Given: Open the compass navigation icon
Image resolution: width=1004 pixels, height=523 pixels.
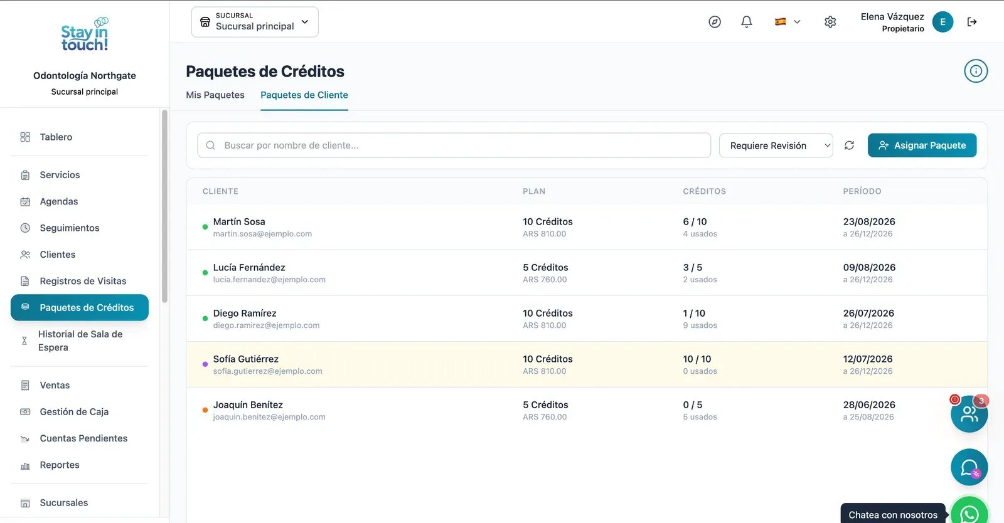Looking at the screenshot, I should click(x=715, y=22).
